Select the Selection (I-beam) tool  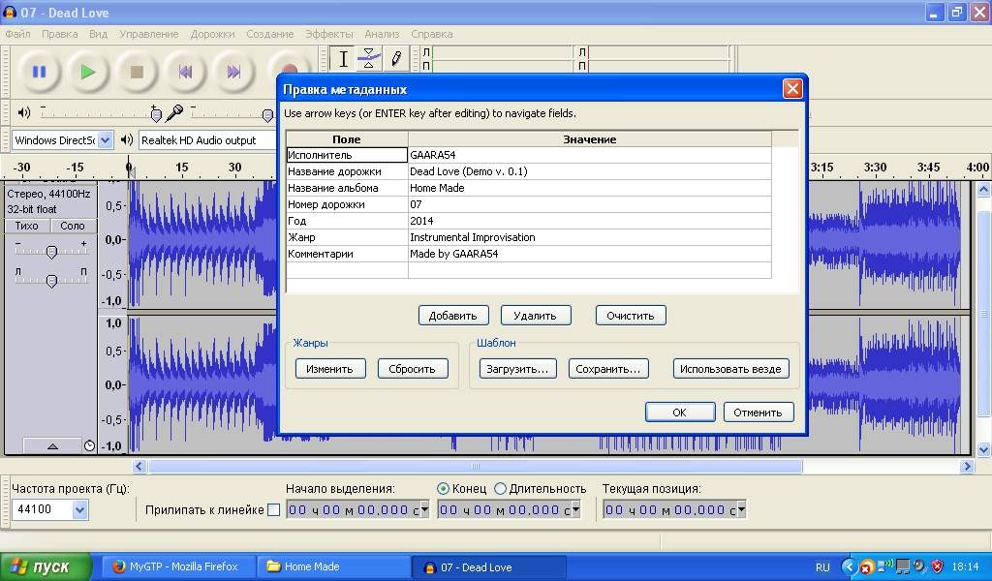coord(343,59)
